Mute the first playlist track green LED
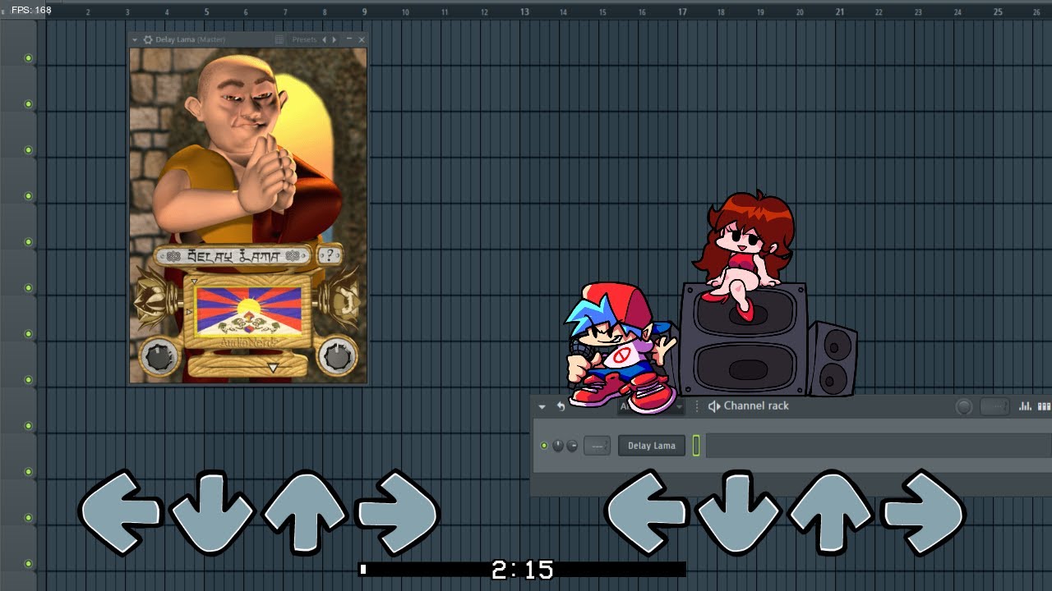1052x591 pixels. pyautogui.click(x=29, y=58)
